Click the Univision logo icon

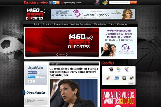pos(97,2)
